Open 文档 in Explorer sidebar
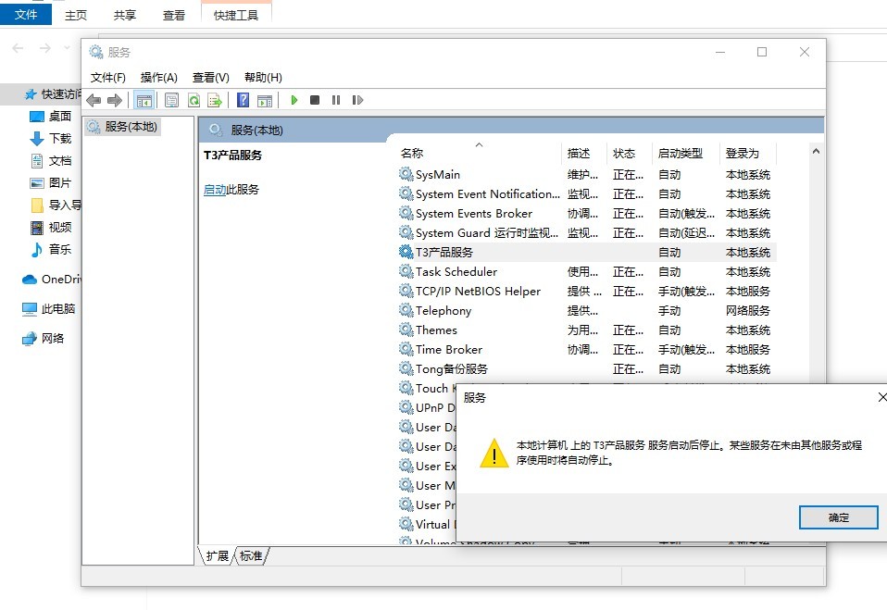Image resolution: width=887 pixels, height=610 pixels. (51, 161)
